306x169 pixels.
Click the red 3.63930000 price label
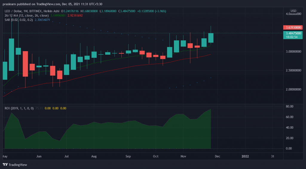(293, 28)
